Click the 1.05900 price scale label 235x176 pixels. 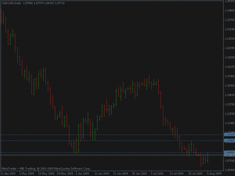pos(230,170)
